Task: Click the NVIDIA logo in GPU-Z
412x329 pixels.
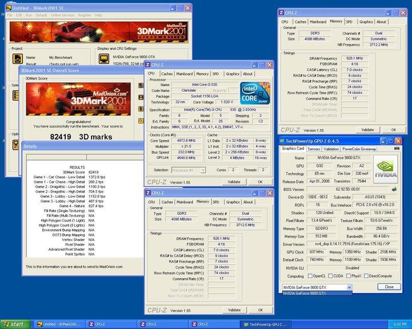Action: [386, 169]
